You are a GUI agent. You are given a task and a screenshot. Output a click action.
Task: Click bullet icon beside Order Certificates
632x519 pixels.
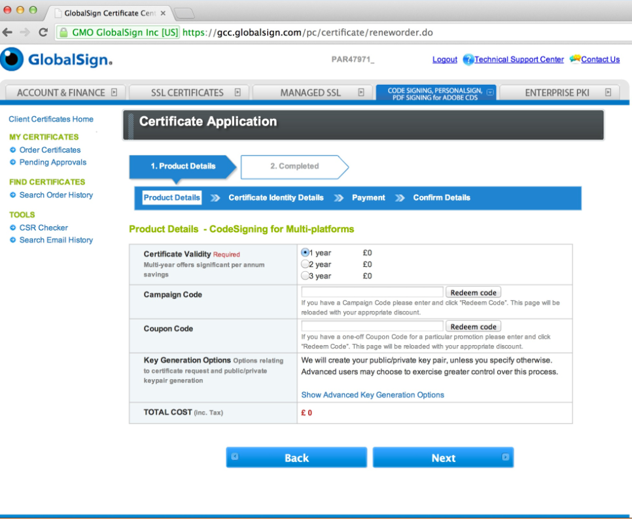point(13,150)
